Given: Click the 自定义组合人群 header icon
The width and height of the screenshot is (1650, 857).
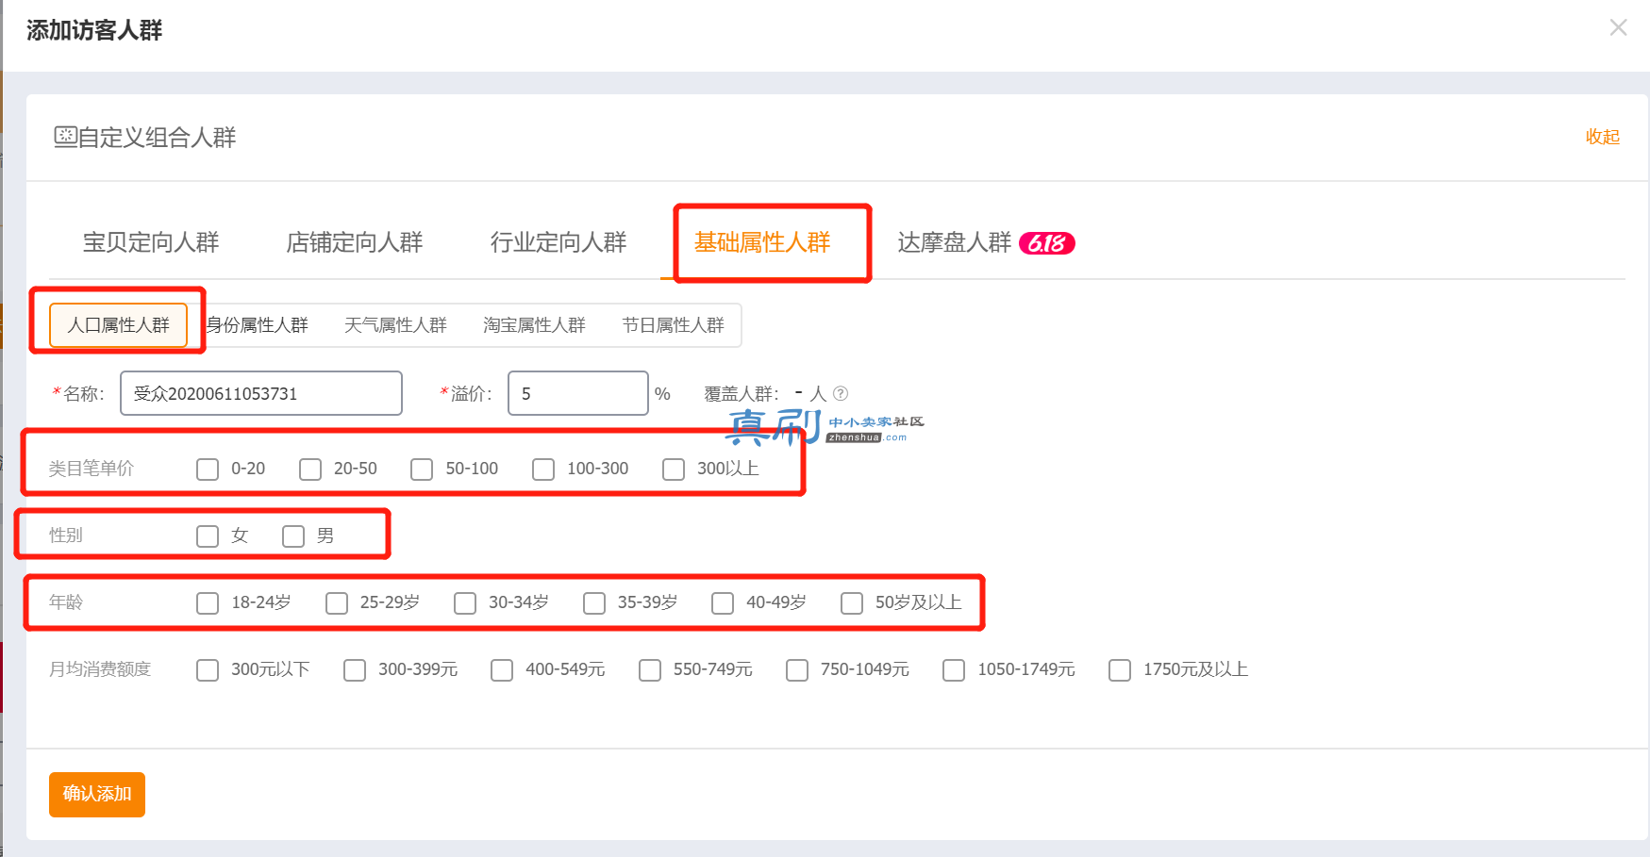Looking at the screenshot, I should (x=65, y=137).
